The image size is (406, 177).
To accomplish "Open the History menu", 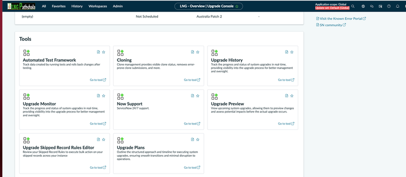I will click(x=77, y=6).
